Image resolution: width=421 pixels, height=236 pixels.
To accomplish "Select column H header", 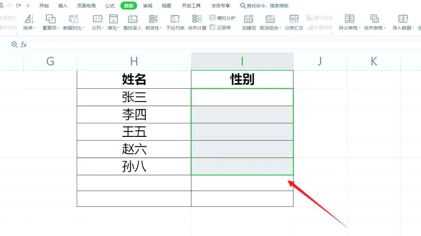I will pos(134,61).
